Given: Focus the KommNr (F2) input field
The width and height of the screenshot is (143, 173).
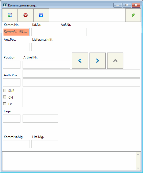Looking at the screenshot, I should point(16,32).
